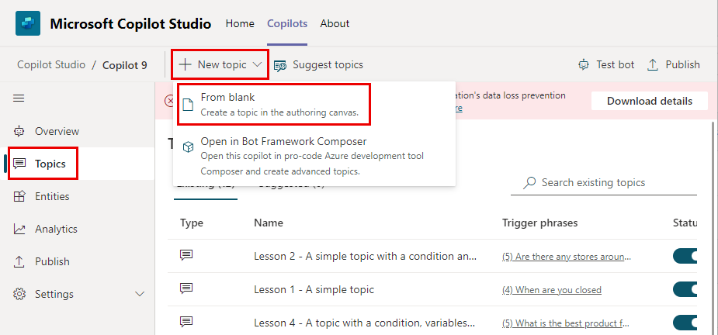Click trigger link What is the best product
Screen dimensions: 718x335
pyautogui.click(x=566, y=323)
